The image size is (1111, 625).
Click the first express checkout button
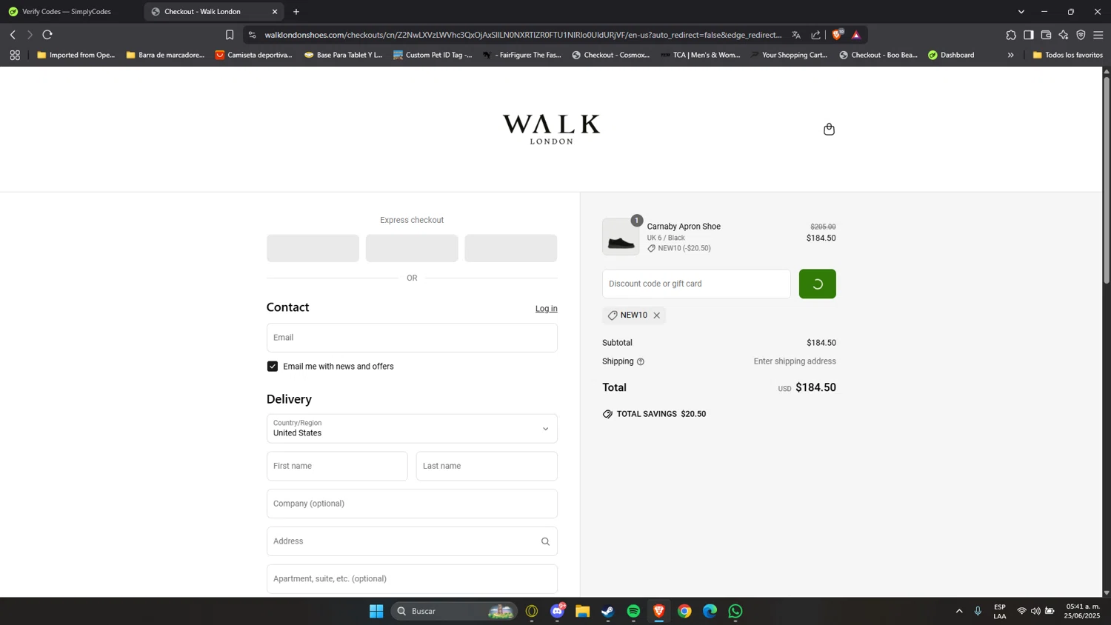(x=313, y=248)
